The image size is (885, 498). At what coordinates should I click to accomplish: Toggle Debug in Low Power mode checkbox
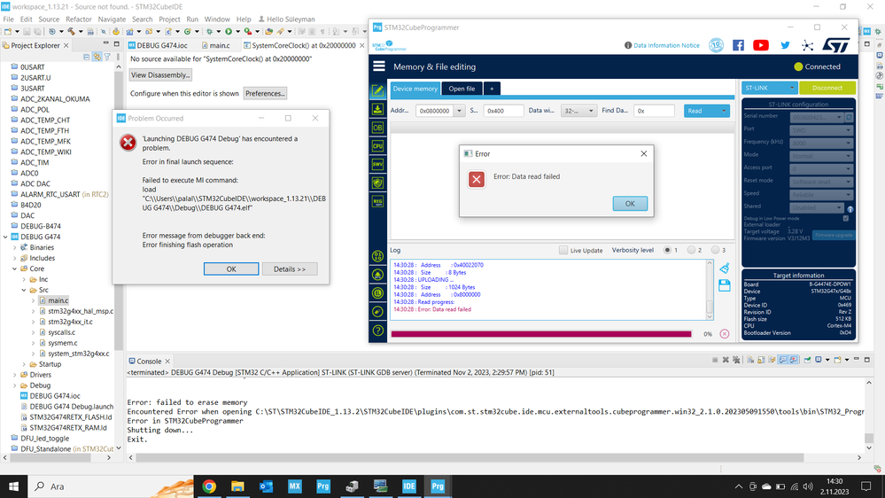click(845, 218)
